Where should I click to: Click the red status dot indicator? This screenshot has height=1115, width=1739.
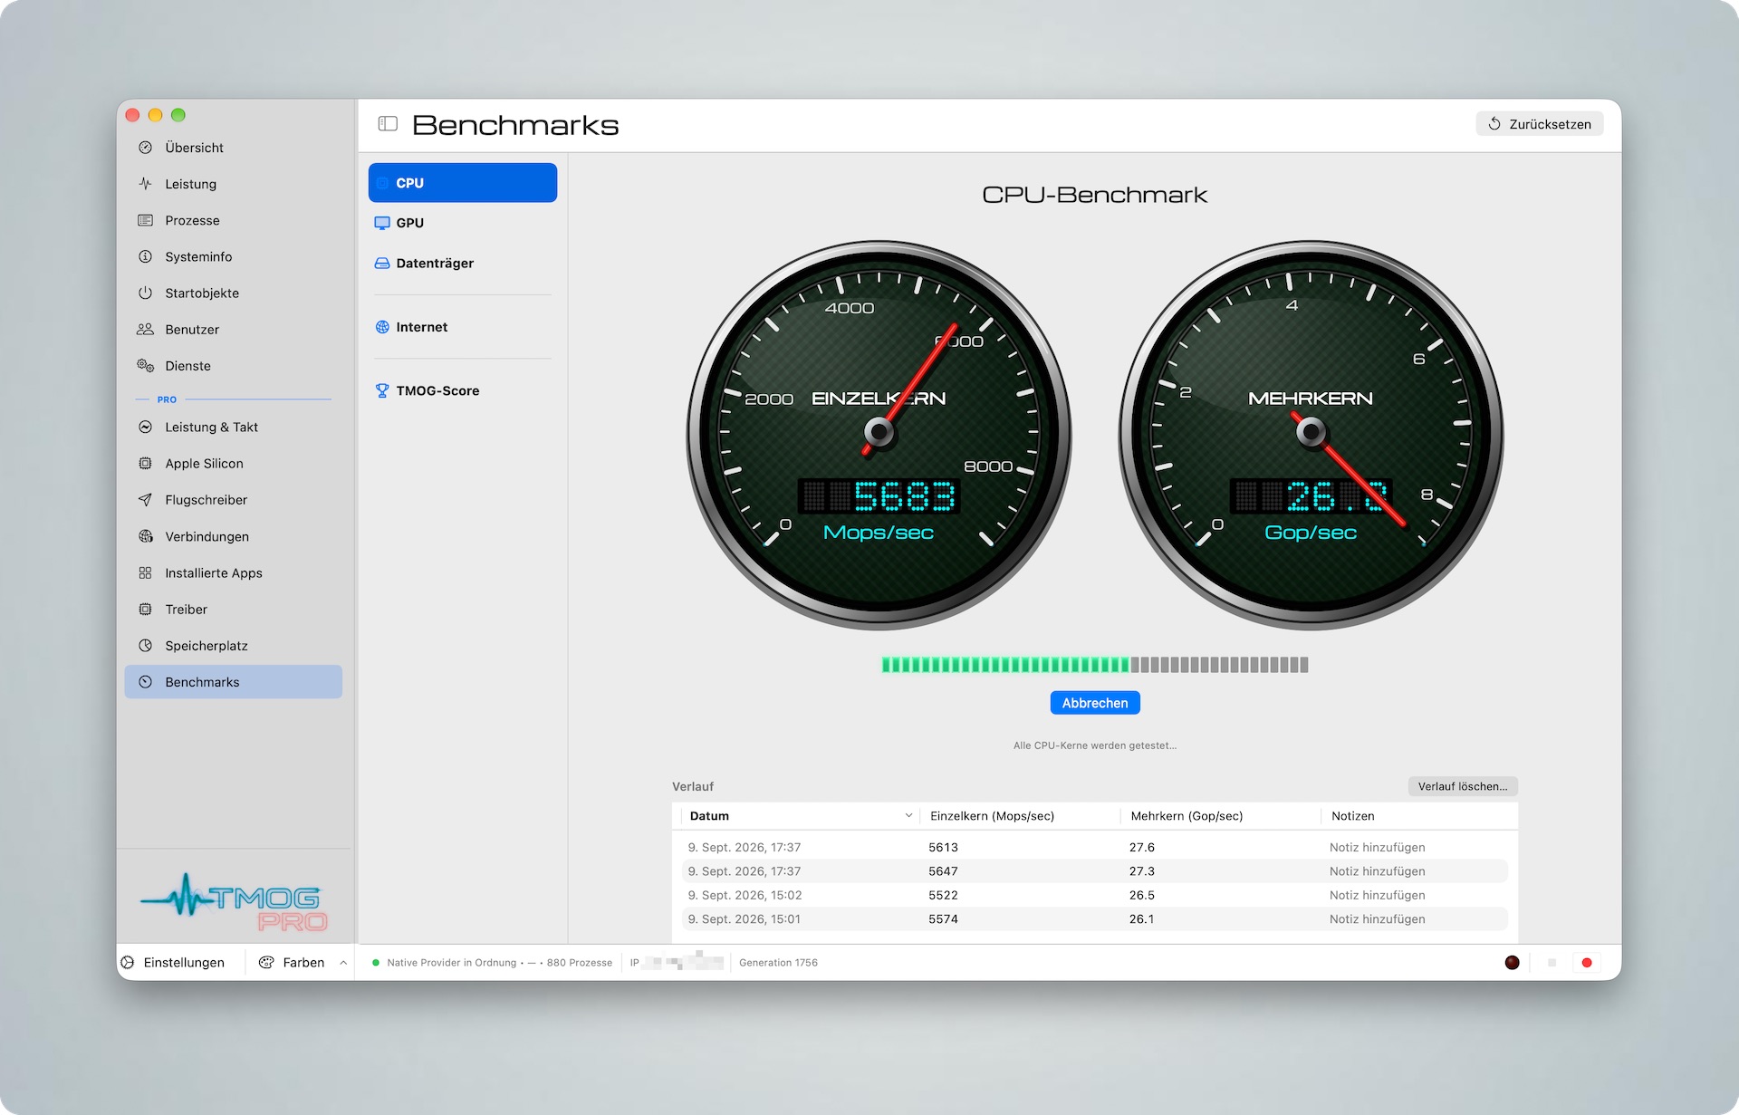[1587, 963]
